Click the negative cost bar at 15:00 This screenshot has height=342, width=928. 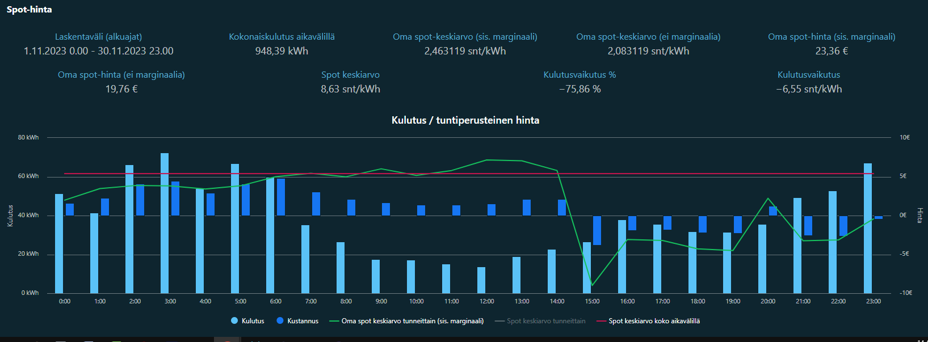597,230
